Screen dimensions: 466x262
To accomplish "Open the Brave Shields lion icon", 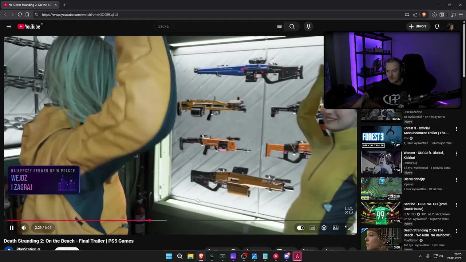I will 424,15.
